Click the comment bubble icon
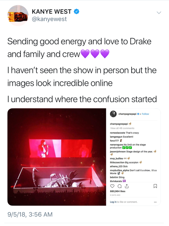Screen dimensions: 169x226 (120, 186)
